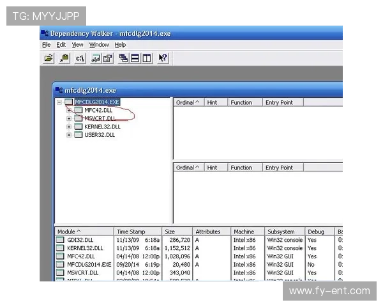This screenshot has height=307, width=383.
Task: Sort module list by Subsystem column
Action: point(285,232)
